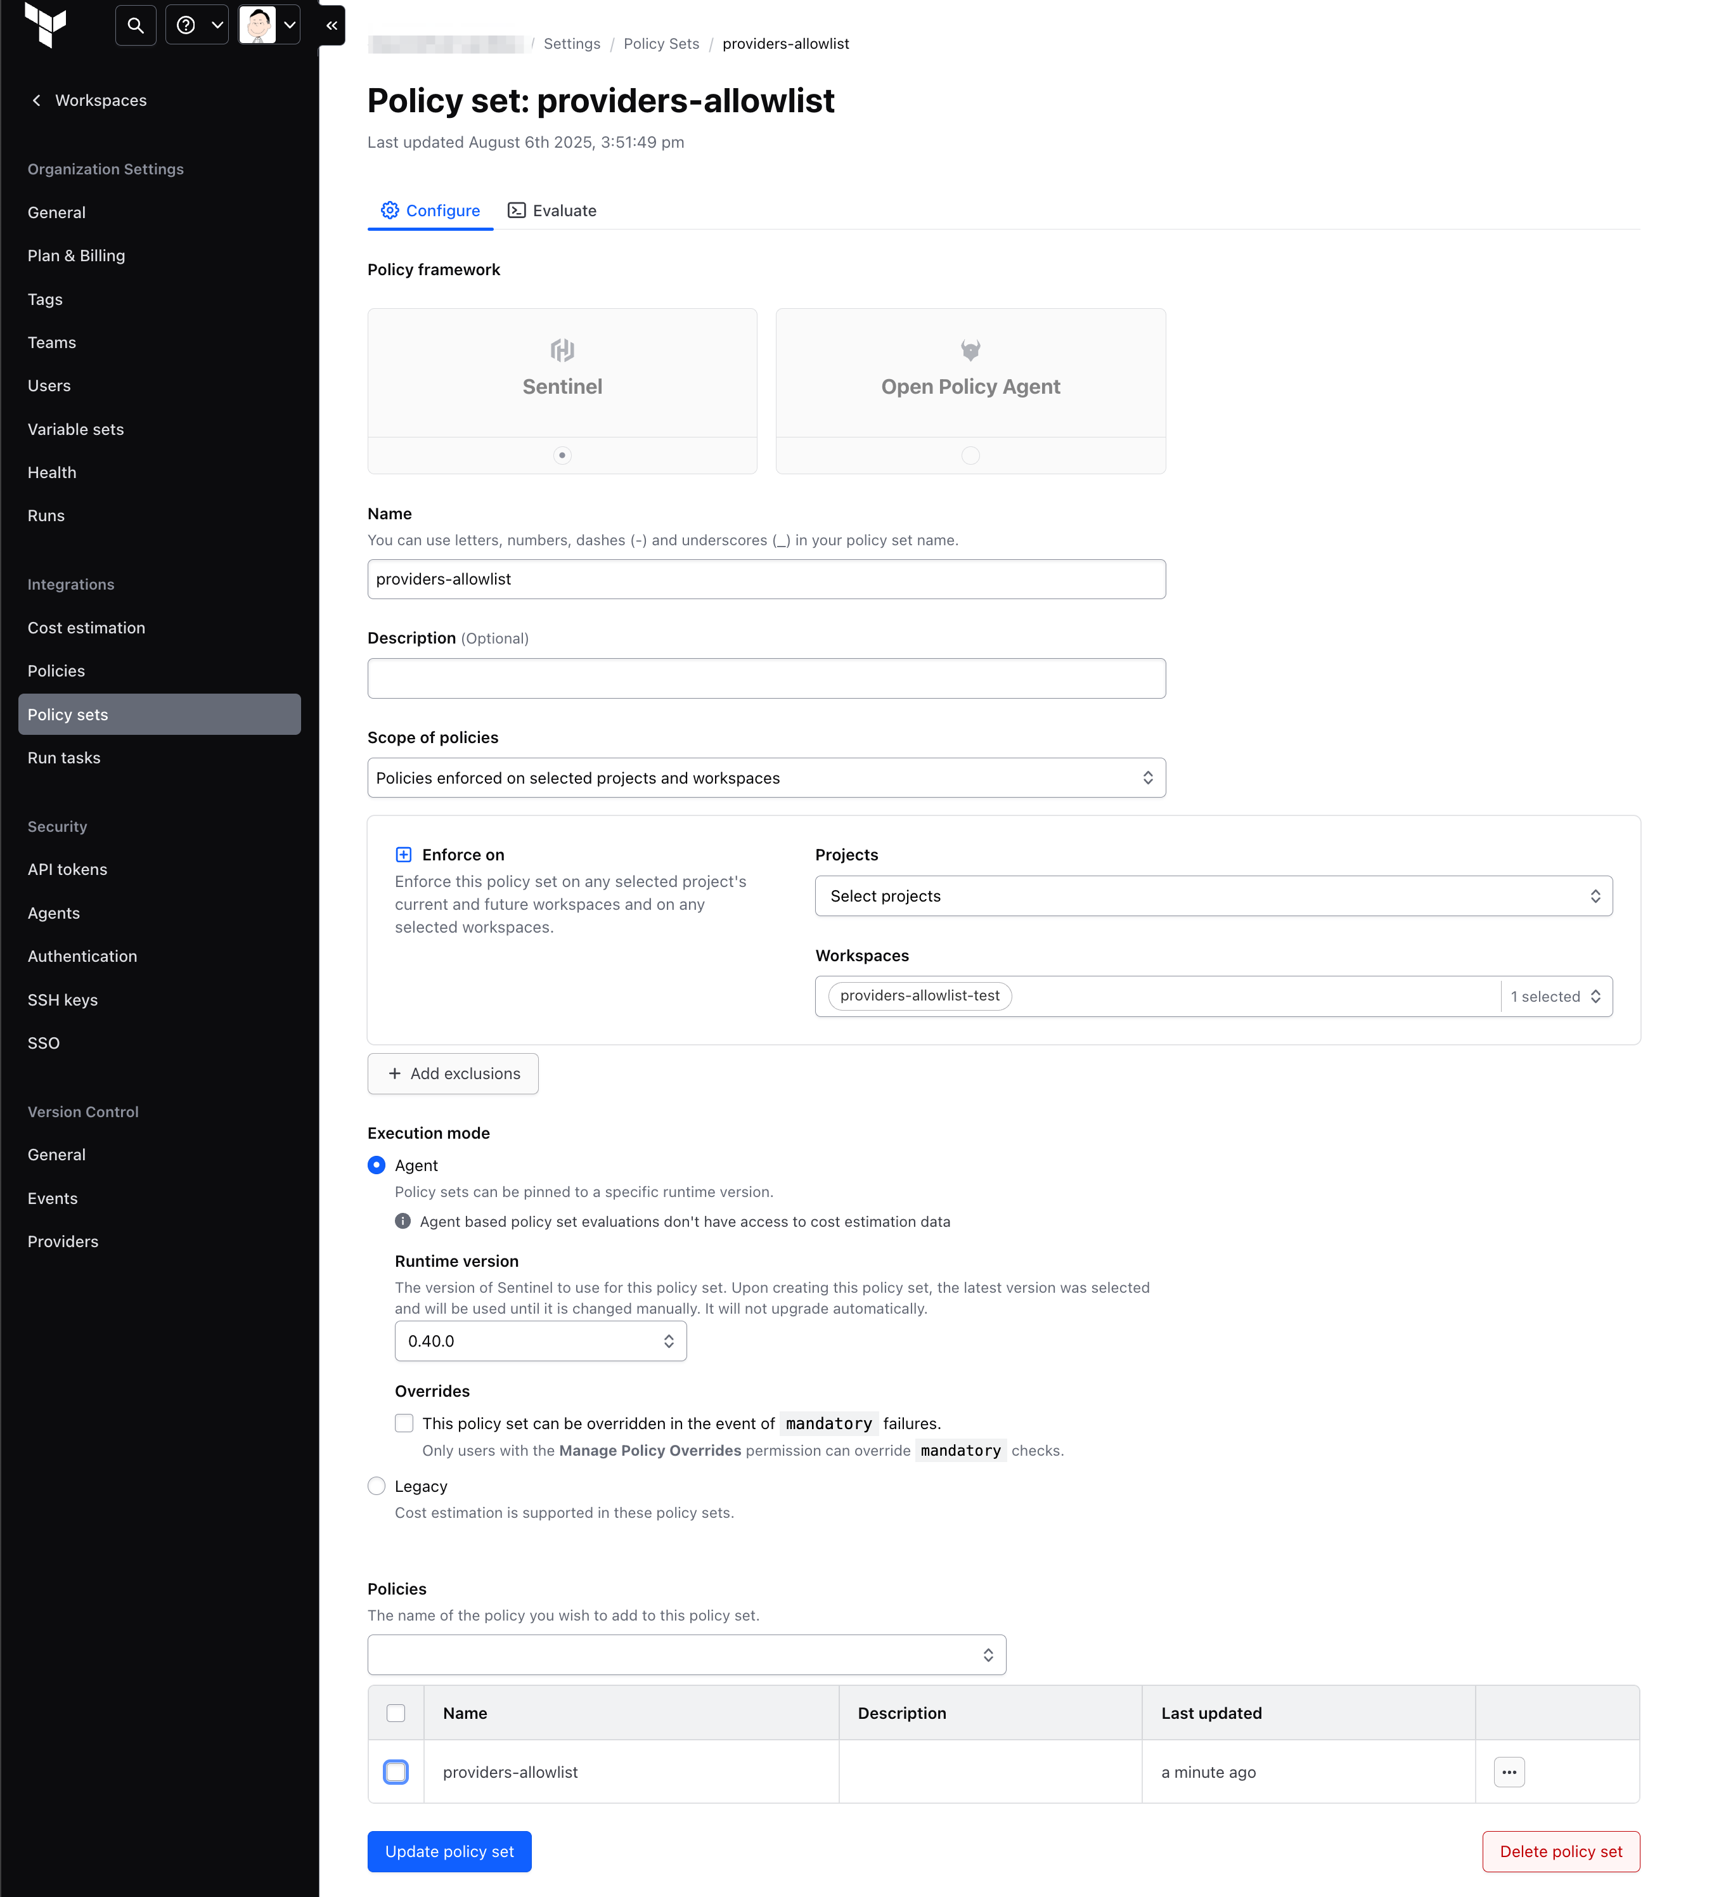Click the Add exclusions button

[x=453, y=1073]
